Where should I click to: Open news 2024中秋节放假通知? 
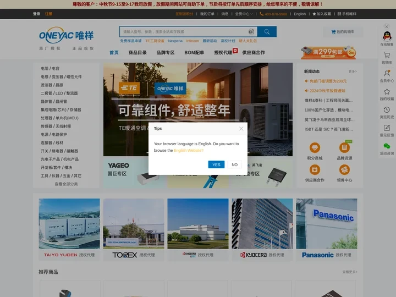[x=327, y=91]
